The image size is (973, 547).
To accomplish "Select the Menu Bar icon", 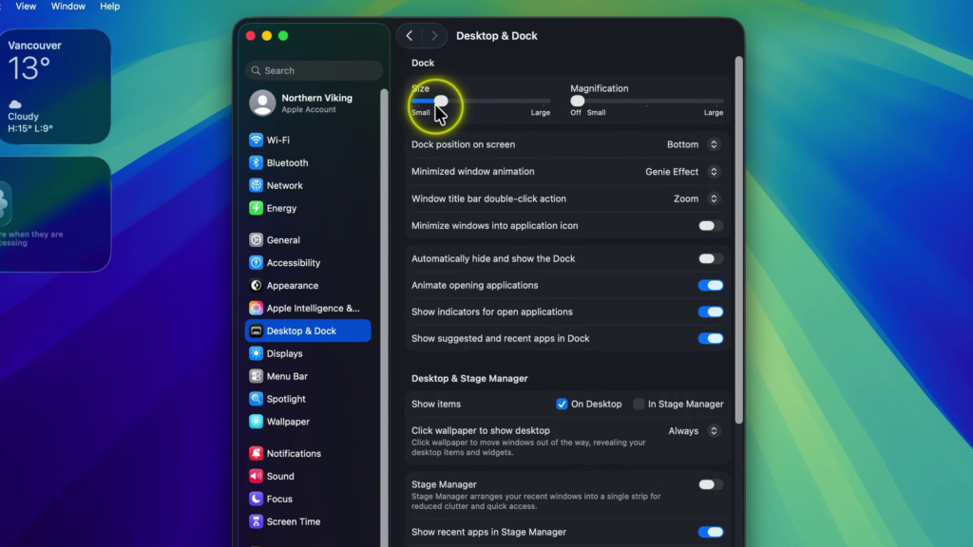I will click(256, 376).
